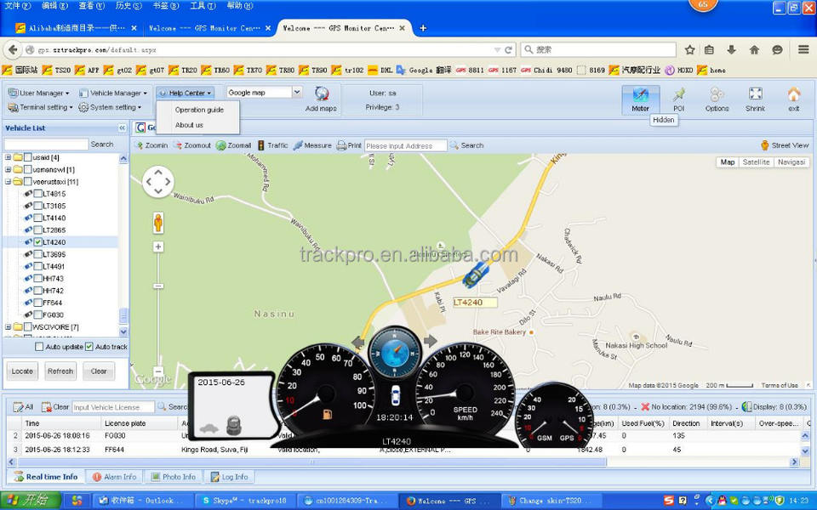
Task: Click the Refresh button
Action: [x=60, y=371]
